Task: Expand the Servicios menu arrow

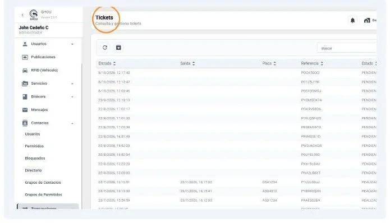Action: click(x=72, y=83)
